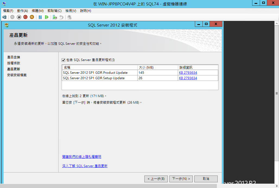Screen dimensions: 279x188
Task: Open the 深入了解 SQL Server 產品更新 link
Action: tap(85, 166)
